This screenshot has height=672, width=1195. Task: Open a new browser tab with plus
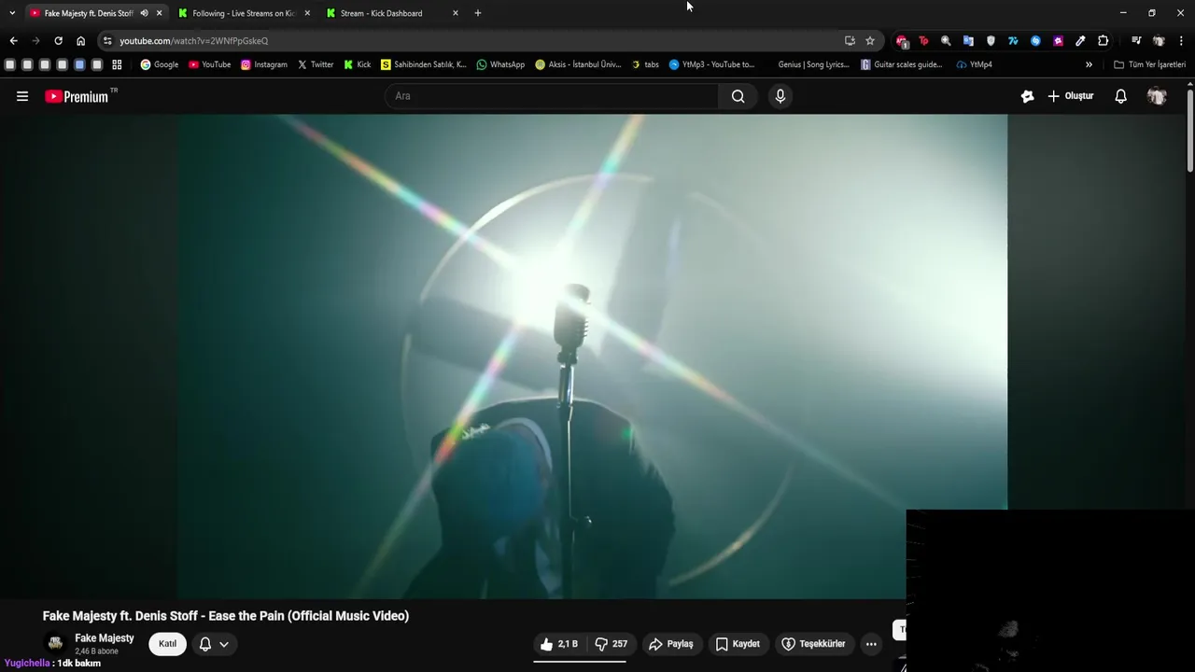[478, 13]
